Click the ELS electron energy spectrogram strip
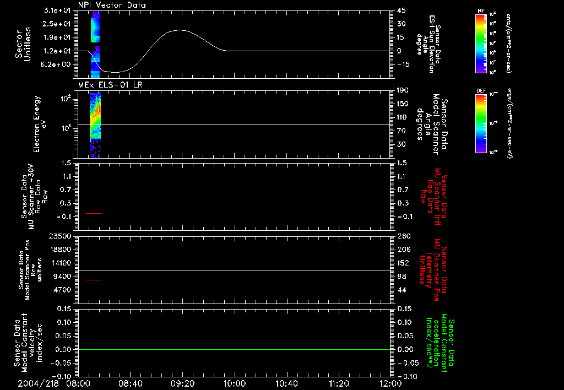 (x=95, y=125)
